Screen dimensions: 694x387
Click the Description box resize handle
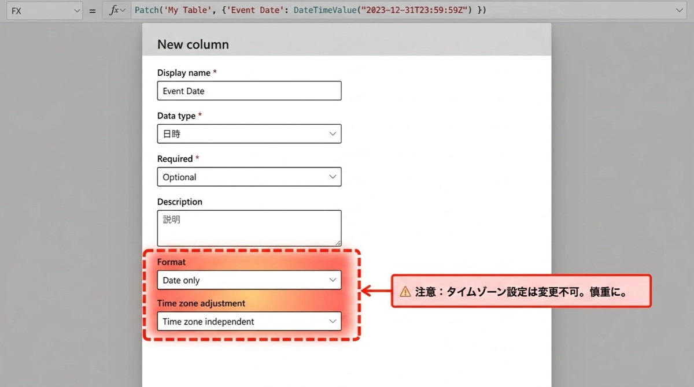coord(338,243)
